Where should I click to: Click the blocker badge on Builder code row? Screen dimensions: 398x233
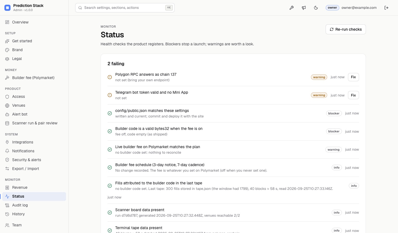pos(334,131)
